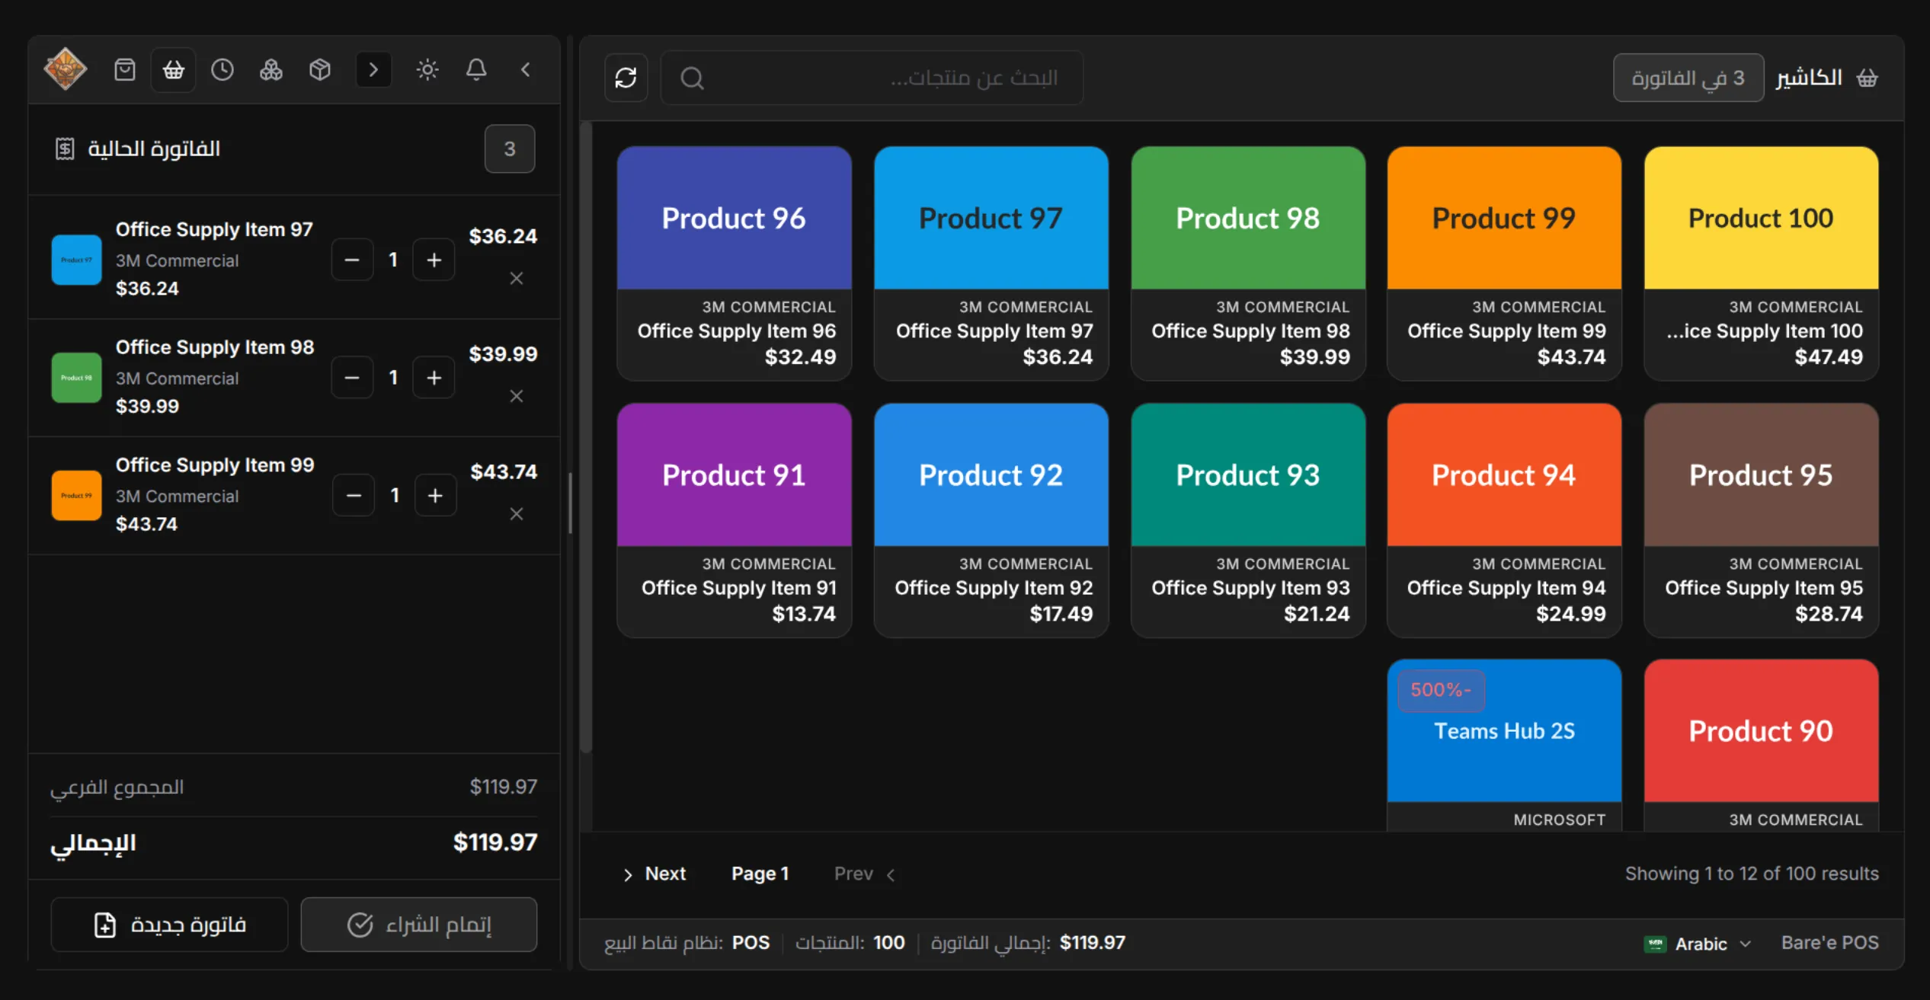Remove Office Supply Item 98 from invoice
1930x1000 pixels.
pos(517,396)
